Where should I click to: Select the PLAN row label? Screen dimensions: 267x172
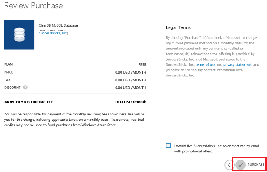point(8,65)
